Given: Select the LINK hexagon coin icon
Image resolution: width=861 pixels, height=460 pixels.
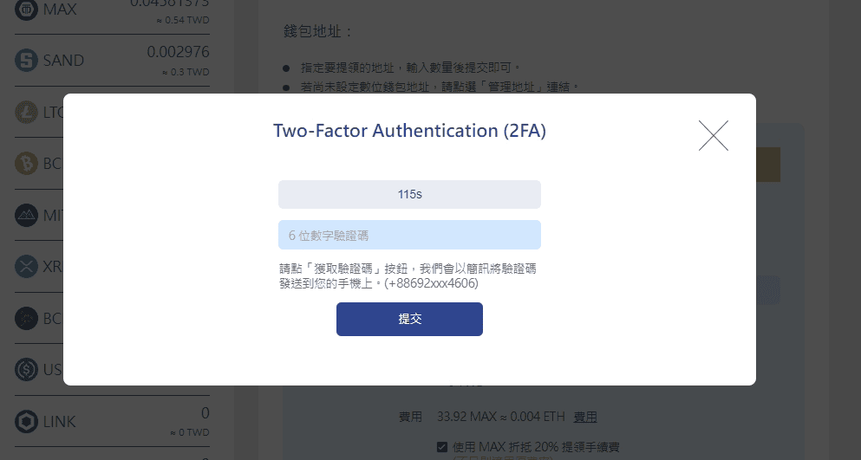Looking at the screenshot, I should pyautogui.click(x=26, y=422).
